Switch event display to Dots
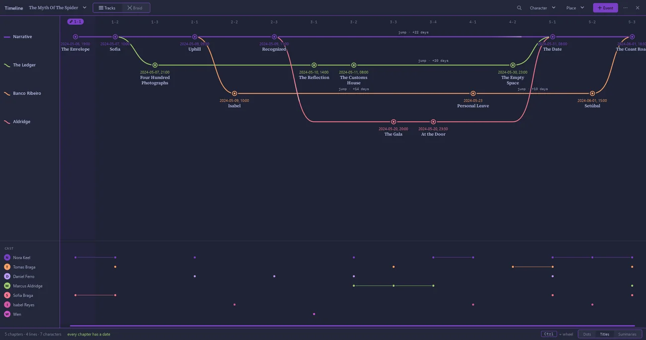 587,334
